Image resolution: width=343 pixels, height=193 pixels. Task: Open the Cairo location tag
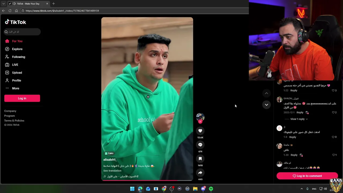pos(109,153)
